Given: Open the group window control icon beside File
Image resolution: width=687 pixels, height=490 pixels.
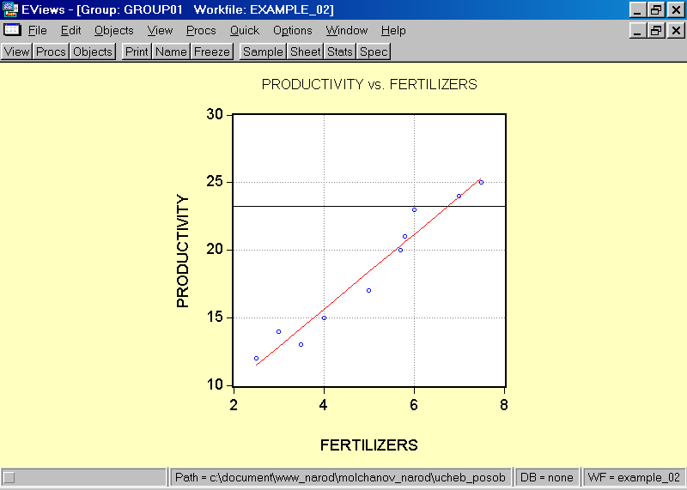Looking at the screenshot, I should (12, 30).
